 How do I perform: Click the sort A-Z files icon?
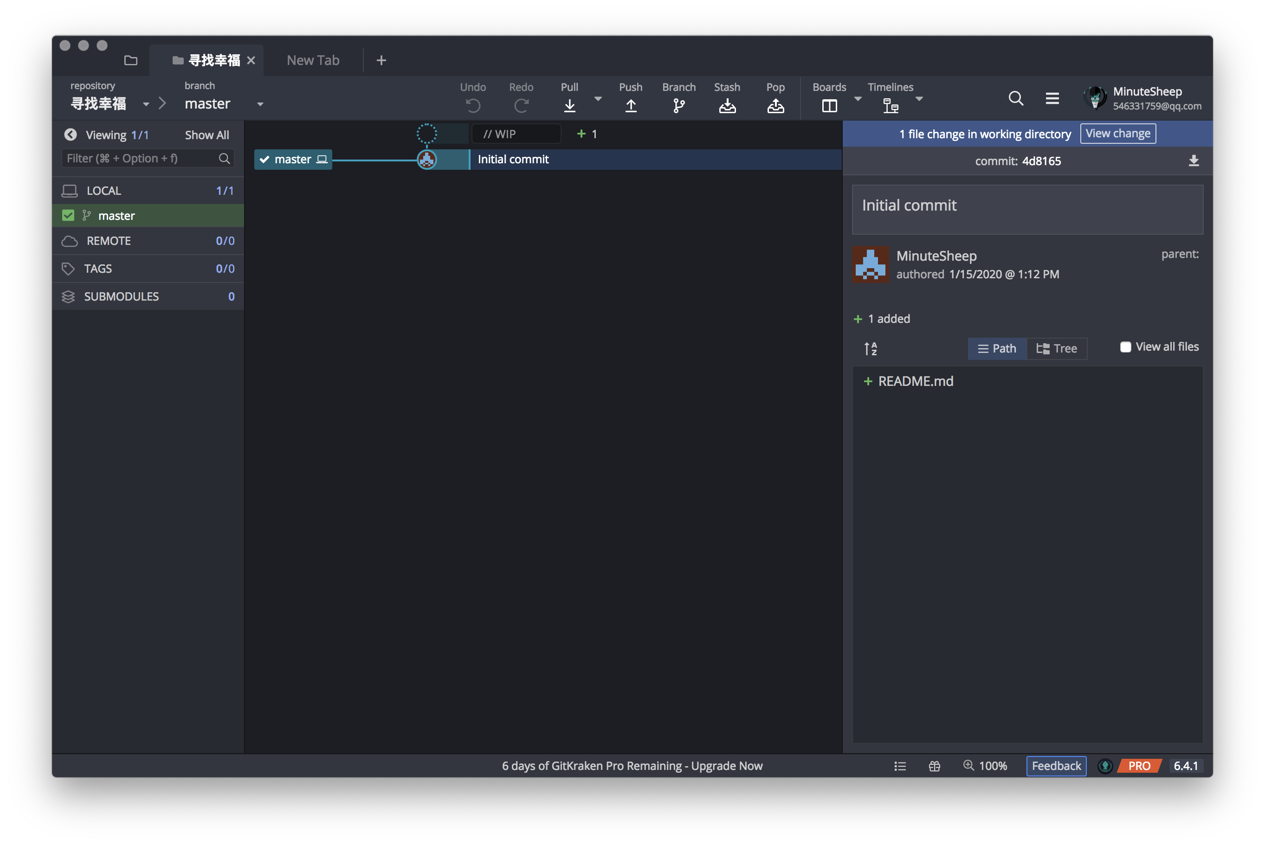click(x=870, y=348)
